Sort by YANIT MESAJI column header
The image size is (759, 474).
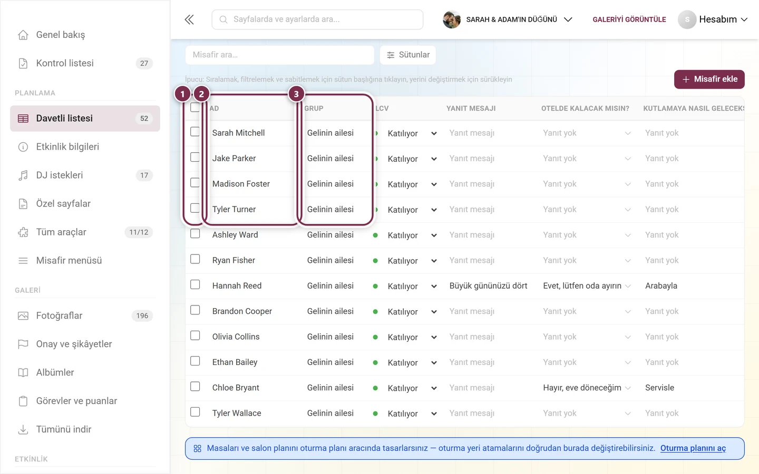coord(471,108)
